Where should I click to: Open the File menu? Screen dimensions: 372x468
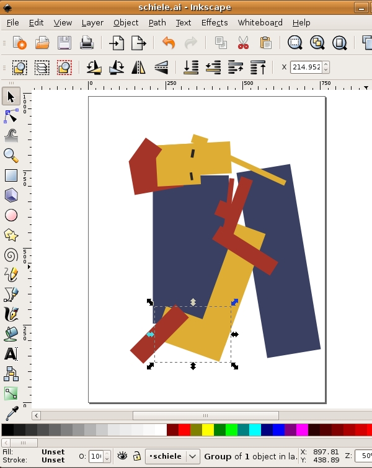click(13, 23)
